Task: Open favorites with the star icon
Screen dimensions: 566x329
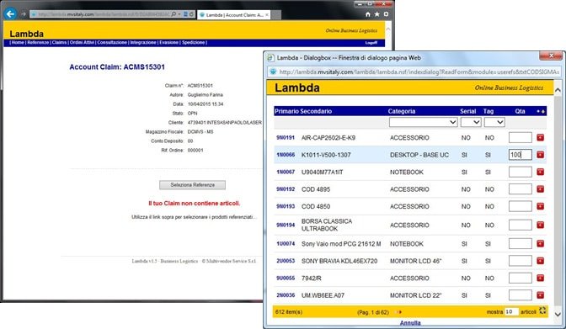Action: pos(376,14)
